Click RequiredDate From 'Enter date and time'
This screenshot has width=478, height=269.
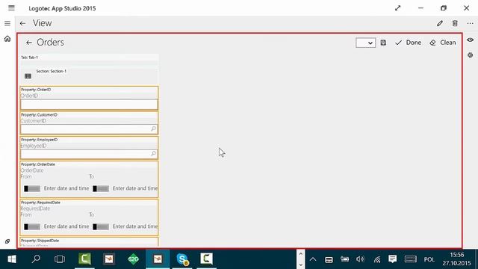point(66,226)
